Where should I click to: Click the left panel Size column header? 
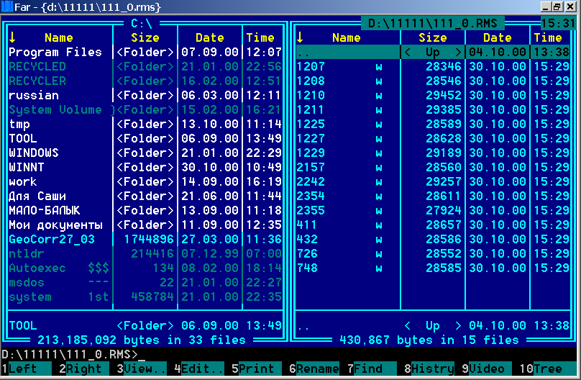tap(145, 37)
